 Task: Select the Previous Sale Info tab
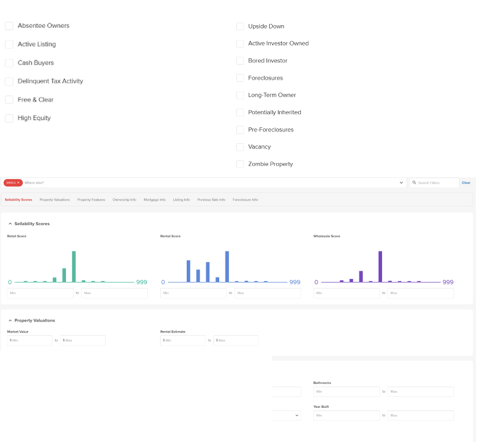tap(211, 200)
